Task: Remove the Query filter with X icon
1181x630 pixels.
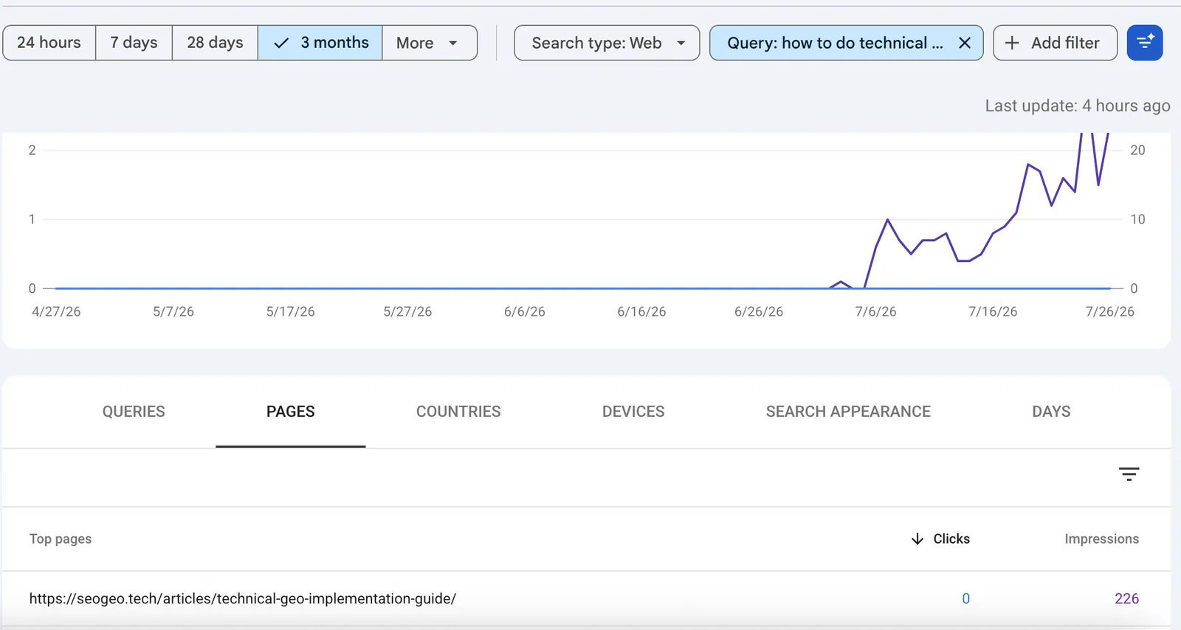Action: (x=965, y=43)
